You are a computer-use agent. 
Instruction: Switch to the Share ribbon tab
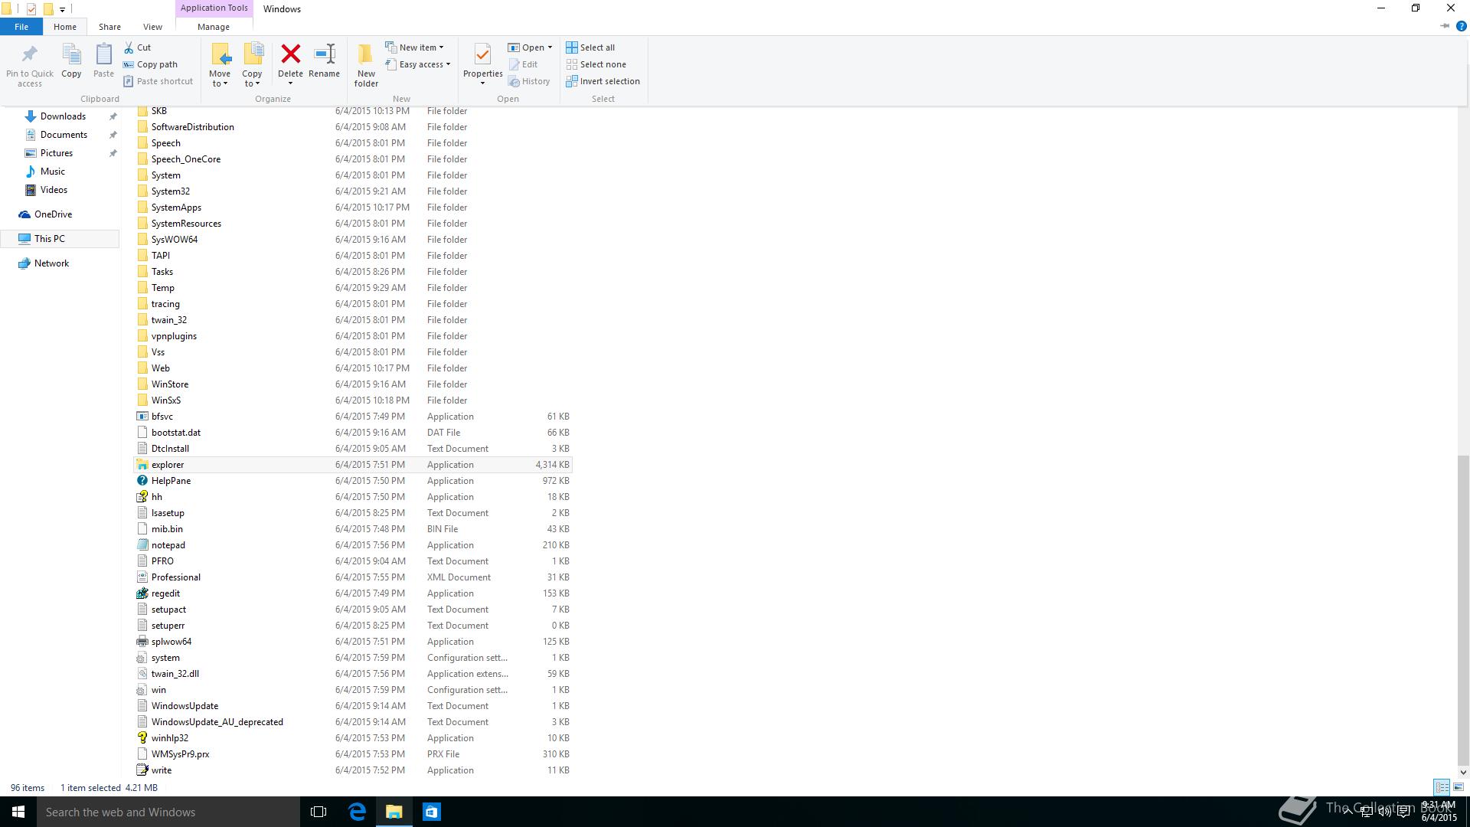click(109, 27)
